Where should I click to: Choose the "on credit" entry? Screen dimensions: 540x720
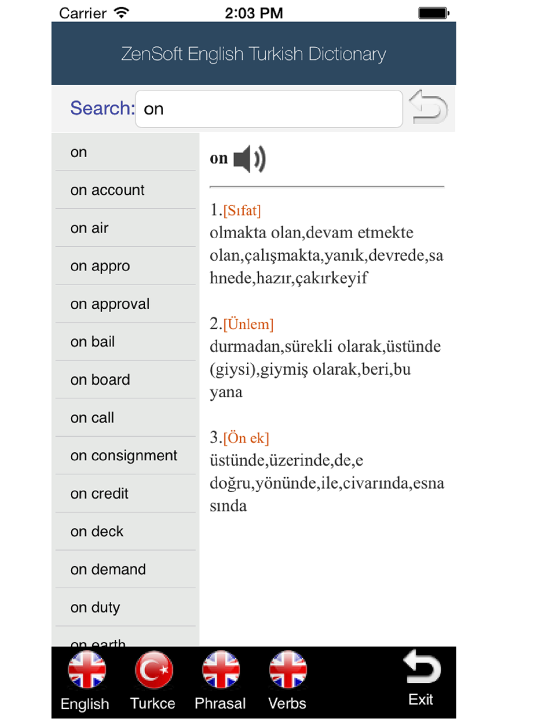[x=125, y=494]
